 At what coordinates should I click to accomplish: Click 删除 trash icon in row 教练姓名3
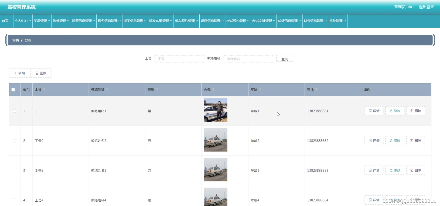(x=412, y=170)
